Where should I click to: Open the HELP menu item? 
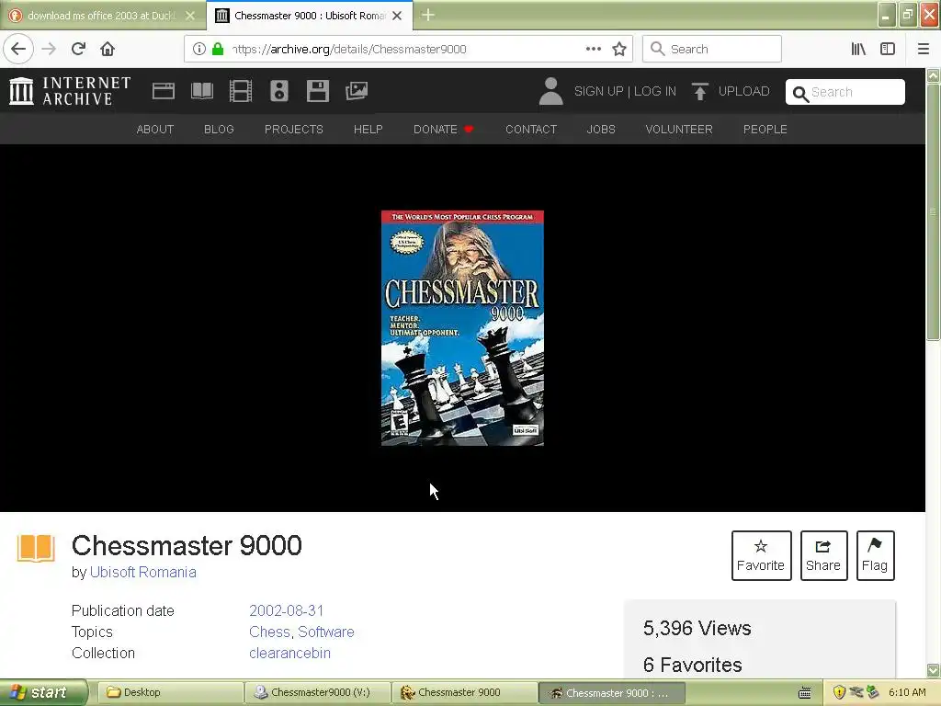368,129
